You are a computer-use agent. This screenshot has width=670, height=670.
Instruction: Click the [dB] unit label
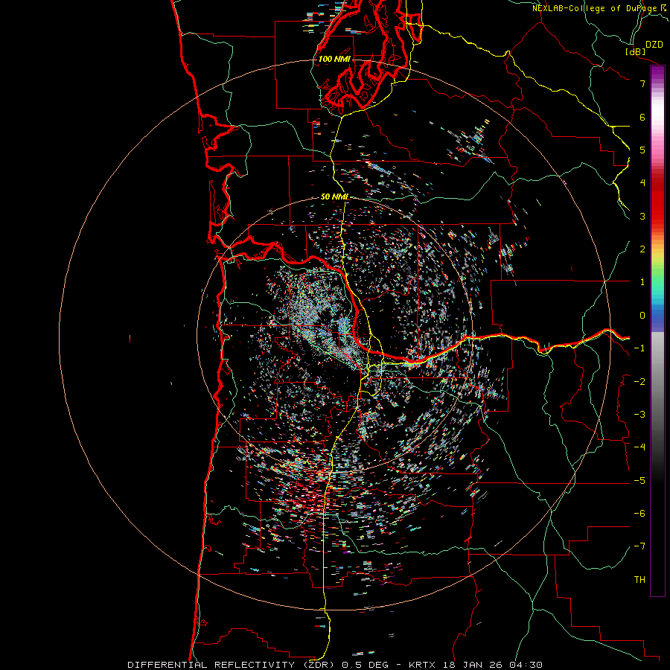coord(636,51)
